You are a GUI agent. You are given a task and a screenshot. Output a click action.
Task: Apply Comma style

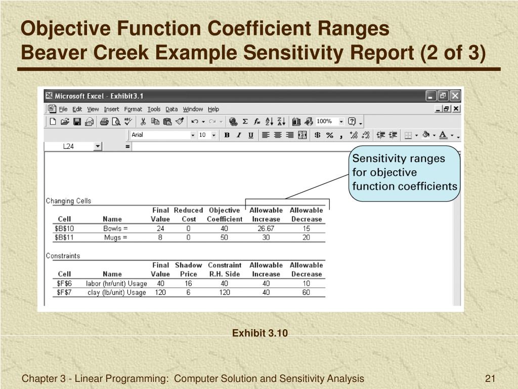tap(341, 136)
